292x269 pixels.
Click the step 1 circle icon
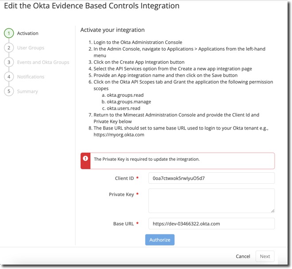(x=8, y=33)
